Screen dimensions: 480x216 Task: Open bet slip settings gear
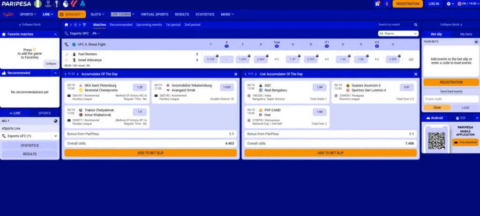point(476,42)
